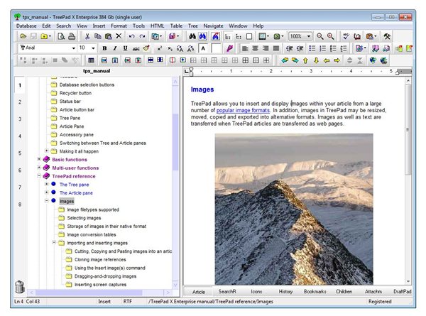
Task: Click the Insert table icon
Action: pos(91,60)
